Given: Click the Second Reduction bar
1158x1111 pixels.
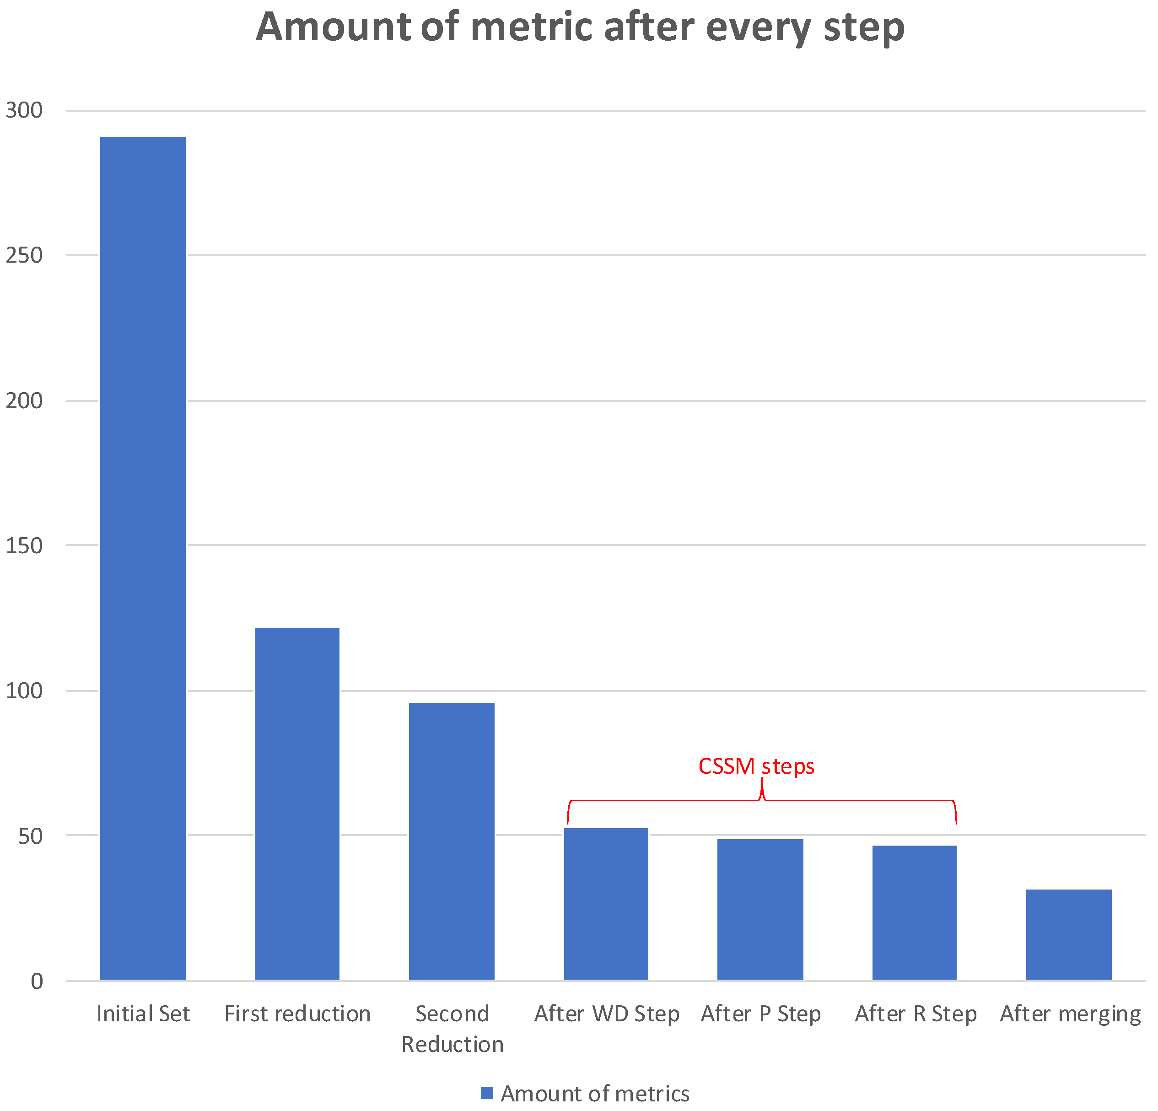Looking at the screenshot, I should point(452,841).
